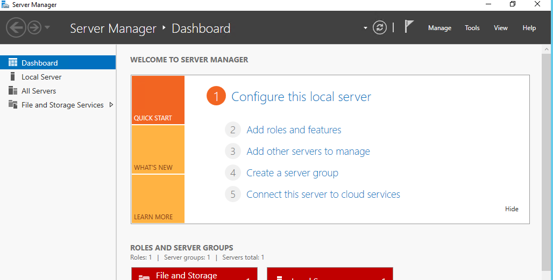The width and height of the screenshot is (553, 280).
Task: Click the step 2 number circle
Action: tap(233, 130)
